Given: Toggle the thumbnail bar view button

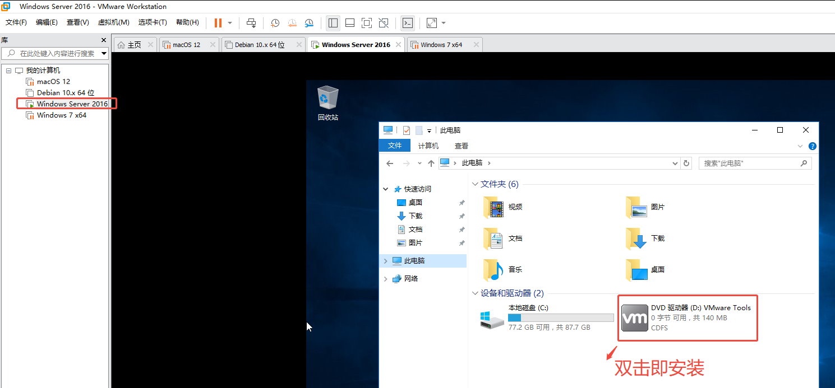Looking at the screenshot, I should [350, 23].
